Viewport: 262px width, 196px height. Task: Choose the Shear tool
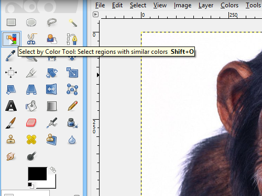(x=11, y=89)
